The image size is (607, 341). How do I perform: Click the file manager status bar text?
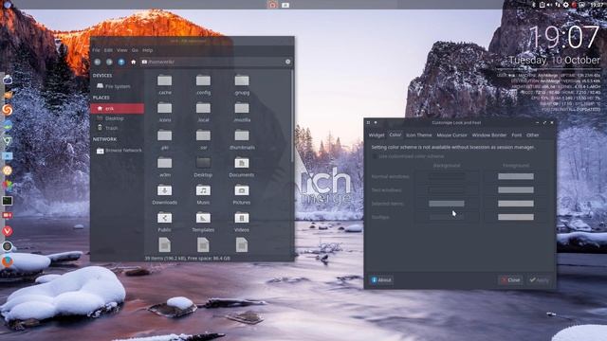point(188,258)
